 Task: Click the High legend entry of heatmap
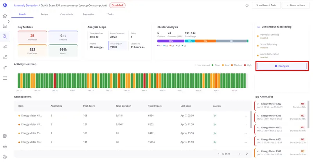click(x=248, y=65)
